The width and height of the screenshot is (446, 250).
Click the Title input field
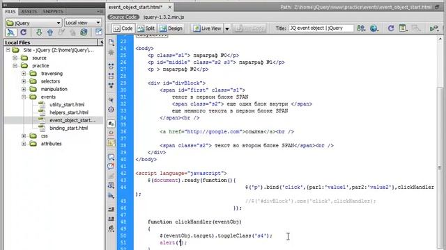point(321,28)
